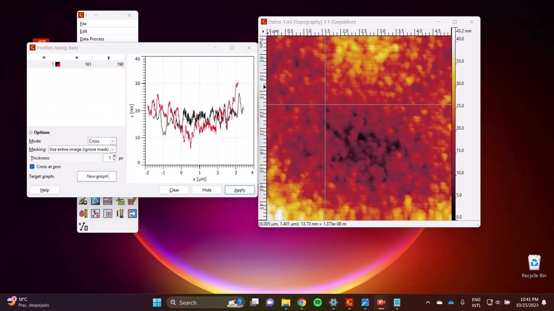Viewport: 554px width, 311px height.
Task: Click the red-black color swatch in row 1
Action: click(x=58, y=64)
